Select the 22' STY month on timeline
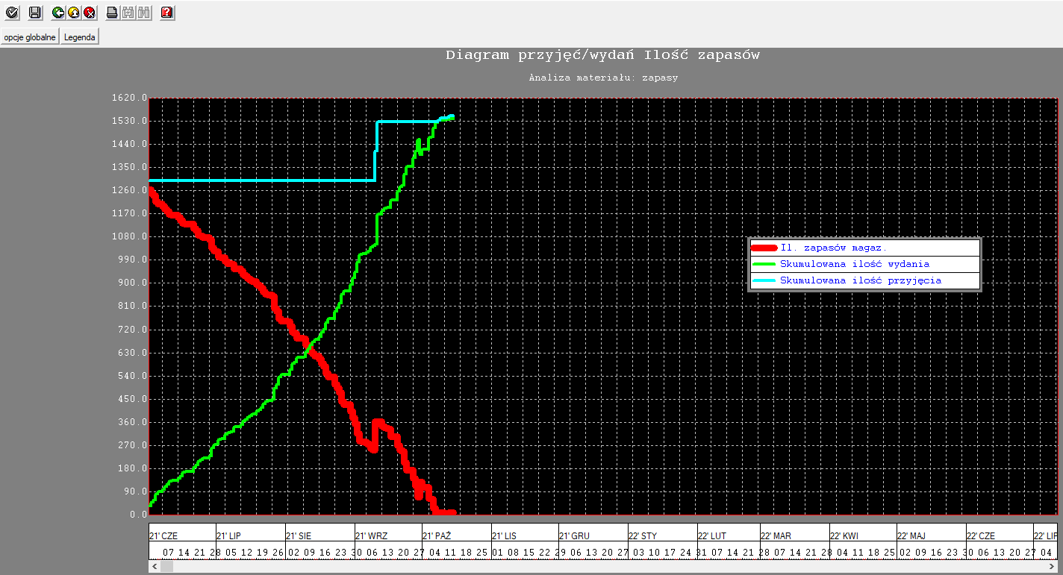Screen dimensions: 1063x575 coord(643,535)
